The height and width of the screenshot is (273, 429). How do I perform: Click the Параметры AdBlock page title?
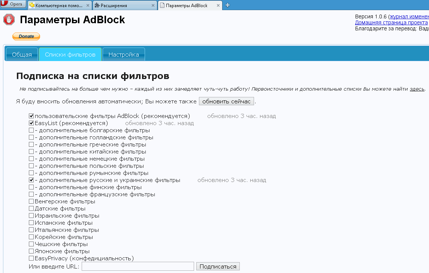tap(73, 20)
